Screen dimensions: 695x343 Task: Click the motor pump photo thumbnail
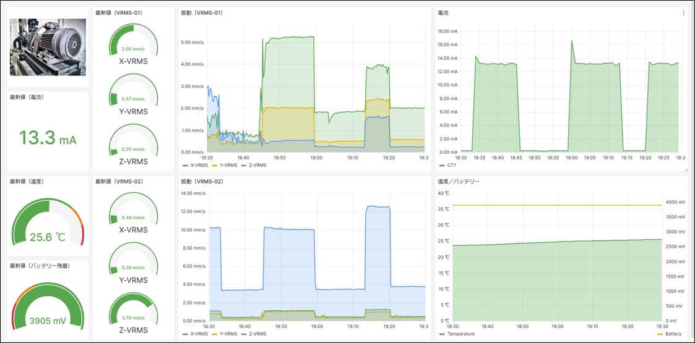tap(48, 47)
